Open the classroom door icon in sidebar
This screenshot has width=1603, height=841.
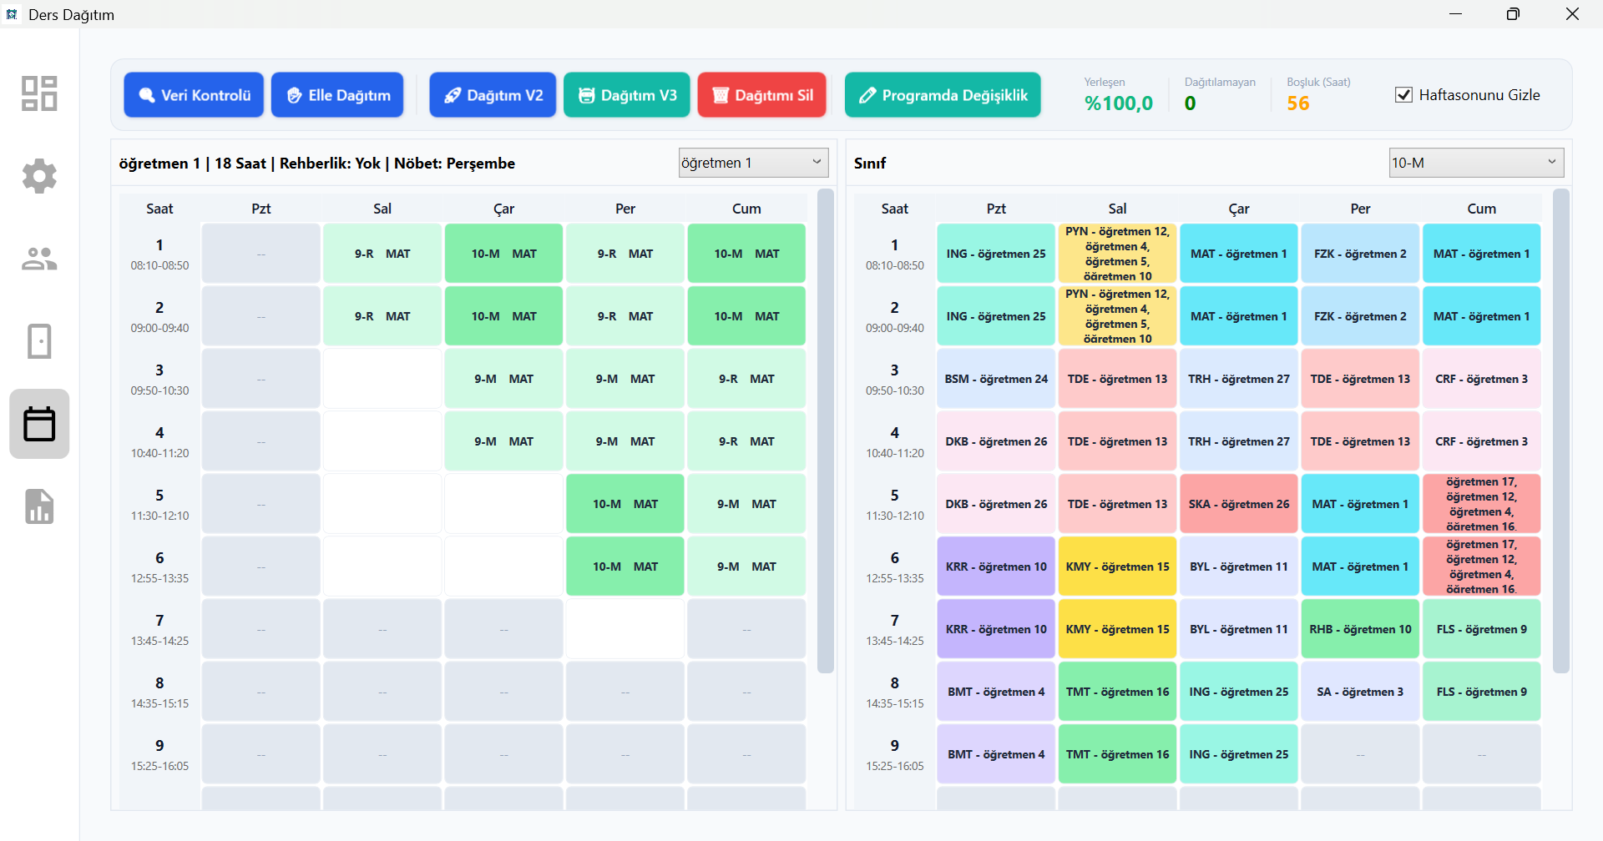pos(39,341)
